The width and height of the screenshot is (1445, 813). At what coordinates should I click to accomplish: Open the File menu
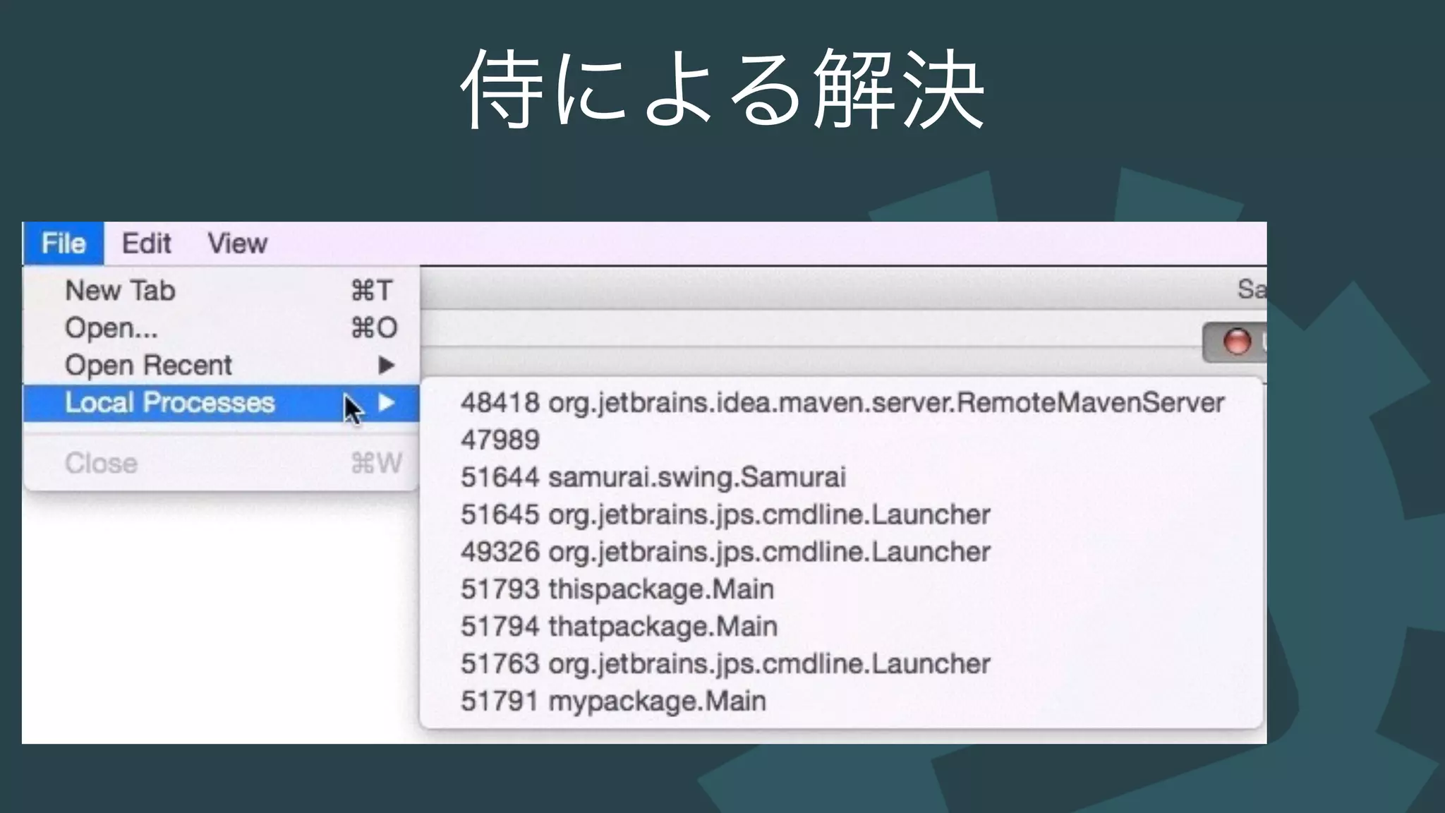64,243
